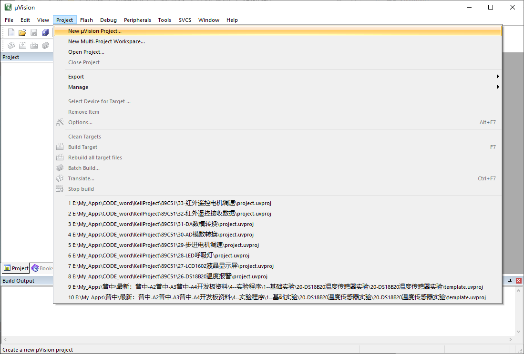Open the Flash menu
Viewport: 524px width, 354px height.
[x=87, y=20]
